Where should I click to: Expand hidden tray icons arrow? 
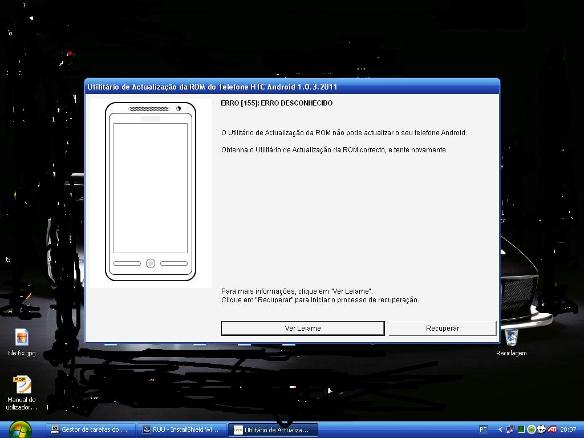(500, 429)
